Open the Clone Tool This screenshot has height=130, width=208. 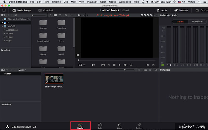45,10
